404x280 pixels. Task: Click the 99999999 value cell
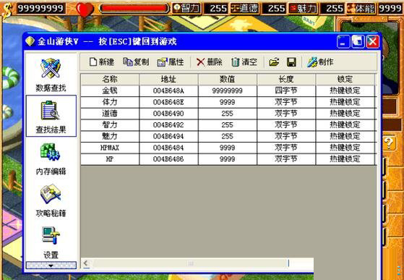pos(227,90)
